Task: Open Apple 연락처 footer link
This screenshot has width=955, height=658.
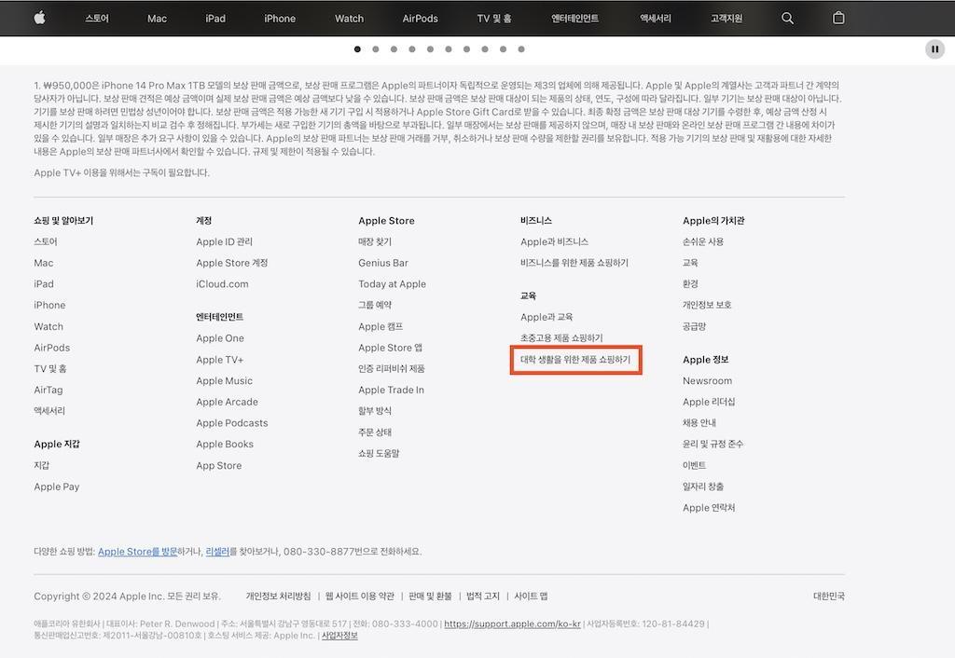Action: pos(709,508)
